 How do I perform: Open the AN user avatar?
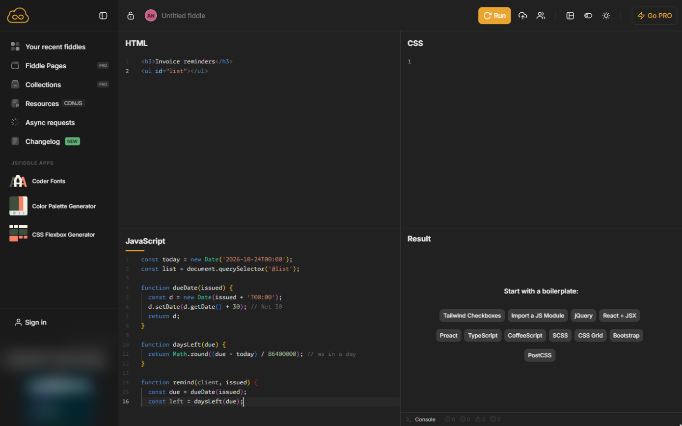click(x=151, y=16)
